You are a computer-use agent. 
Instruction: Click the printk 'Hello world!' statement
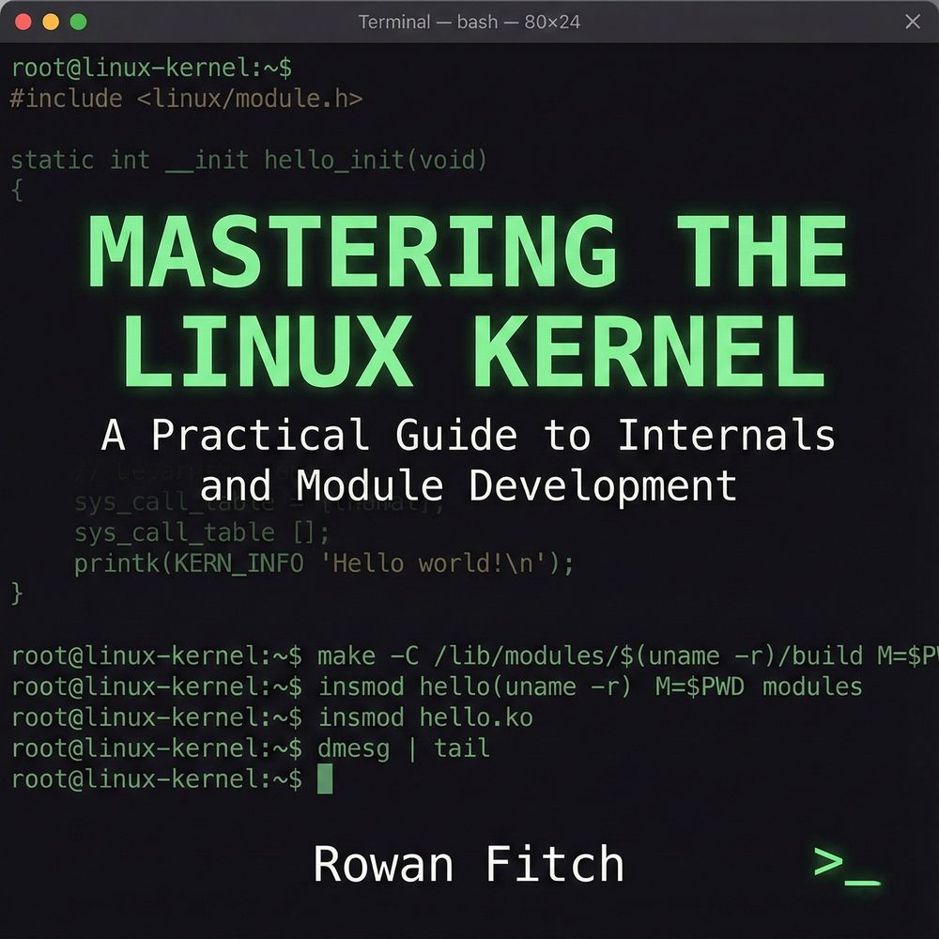(324, 563)
